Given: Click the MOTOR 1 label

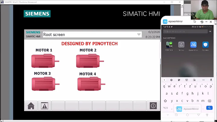Looking at the screenshot, I should [44, 50].
